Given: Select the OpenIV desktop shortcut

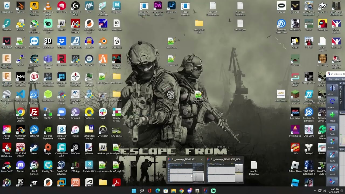Looking at the screenshot, I should coord(62,25).
